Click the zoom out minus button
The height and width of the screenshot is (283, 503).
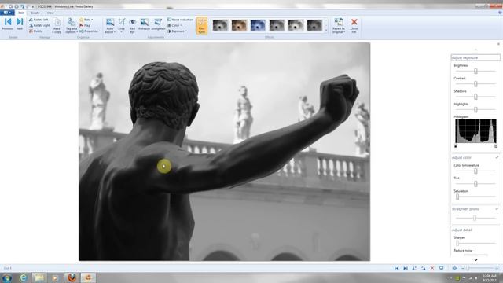[x=463, y=268]
